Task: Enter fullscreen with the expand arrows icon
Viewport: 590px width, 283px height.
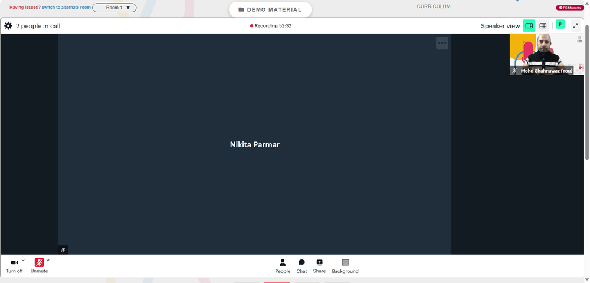Action: coord(575,25)
